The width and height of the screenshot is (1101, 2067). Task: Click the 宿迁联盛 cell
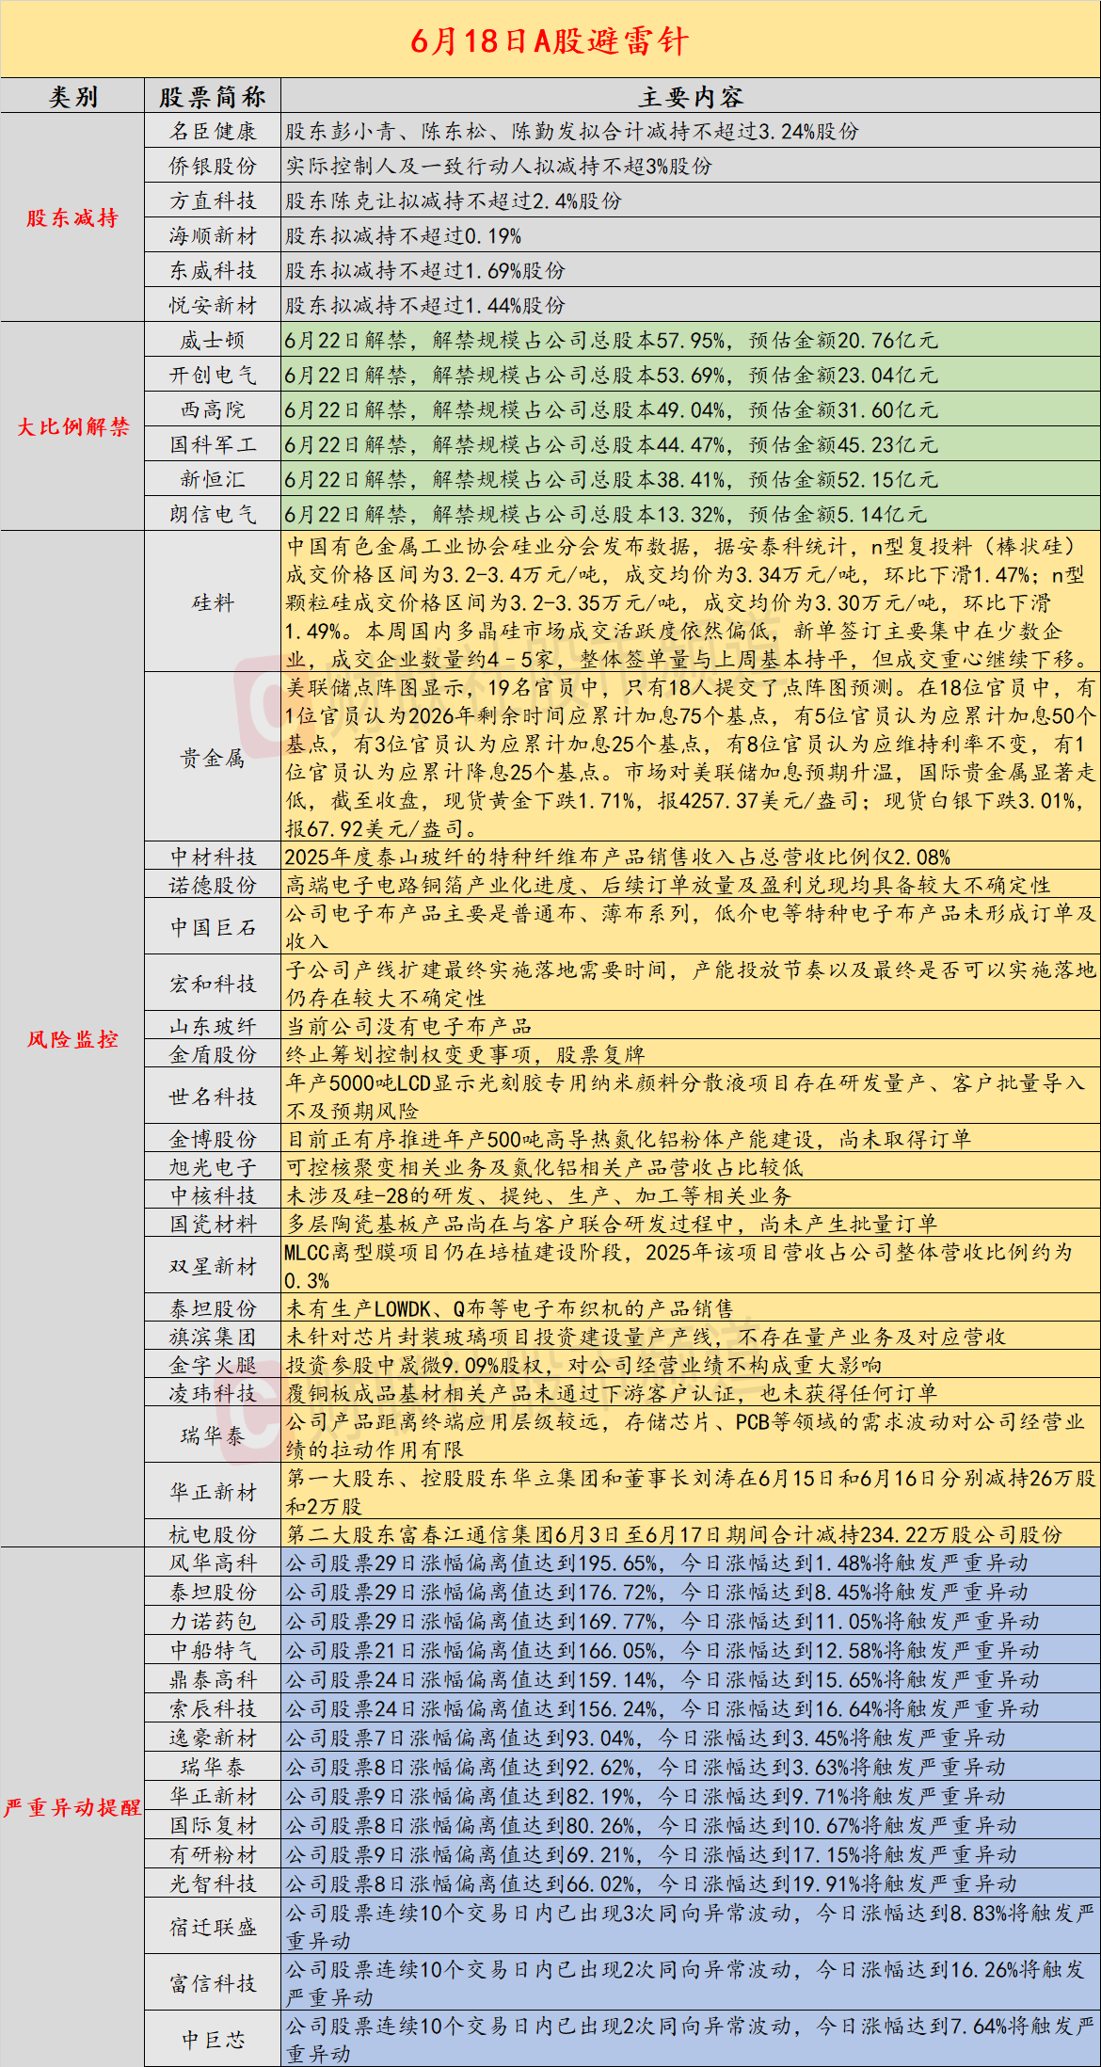click(x=213, y=1926)
